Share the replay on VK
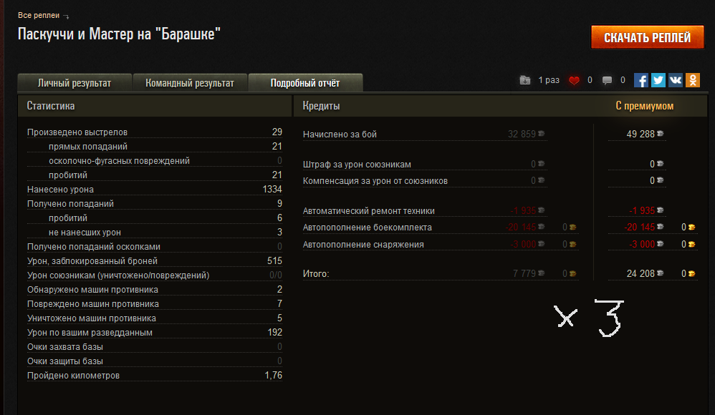This screenshot has width=715, height=415. coord(676,80)
